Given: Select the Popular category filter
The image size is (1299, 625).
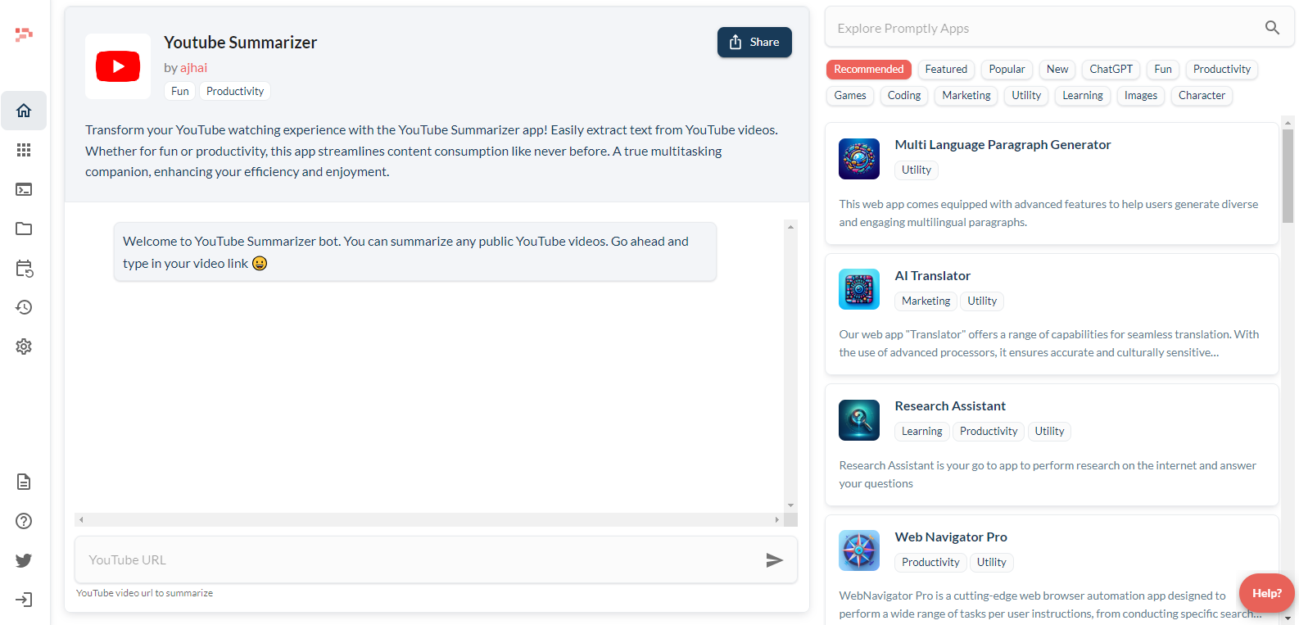Looking at the screenshot, I should (x=1007, y=70).
